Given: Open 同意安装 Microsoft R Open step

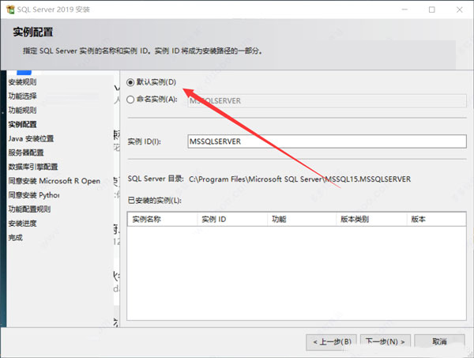Looking at the screenshot, I should pos(54,181).
